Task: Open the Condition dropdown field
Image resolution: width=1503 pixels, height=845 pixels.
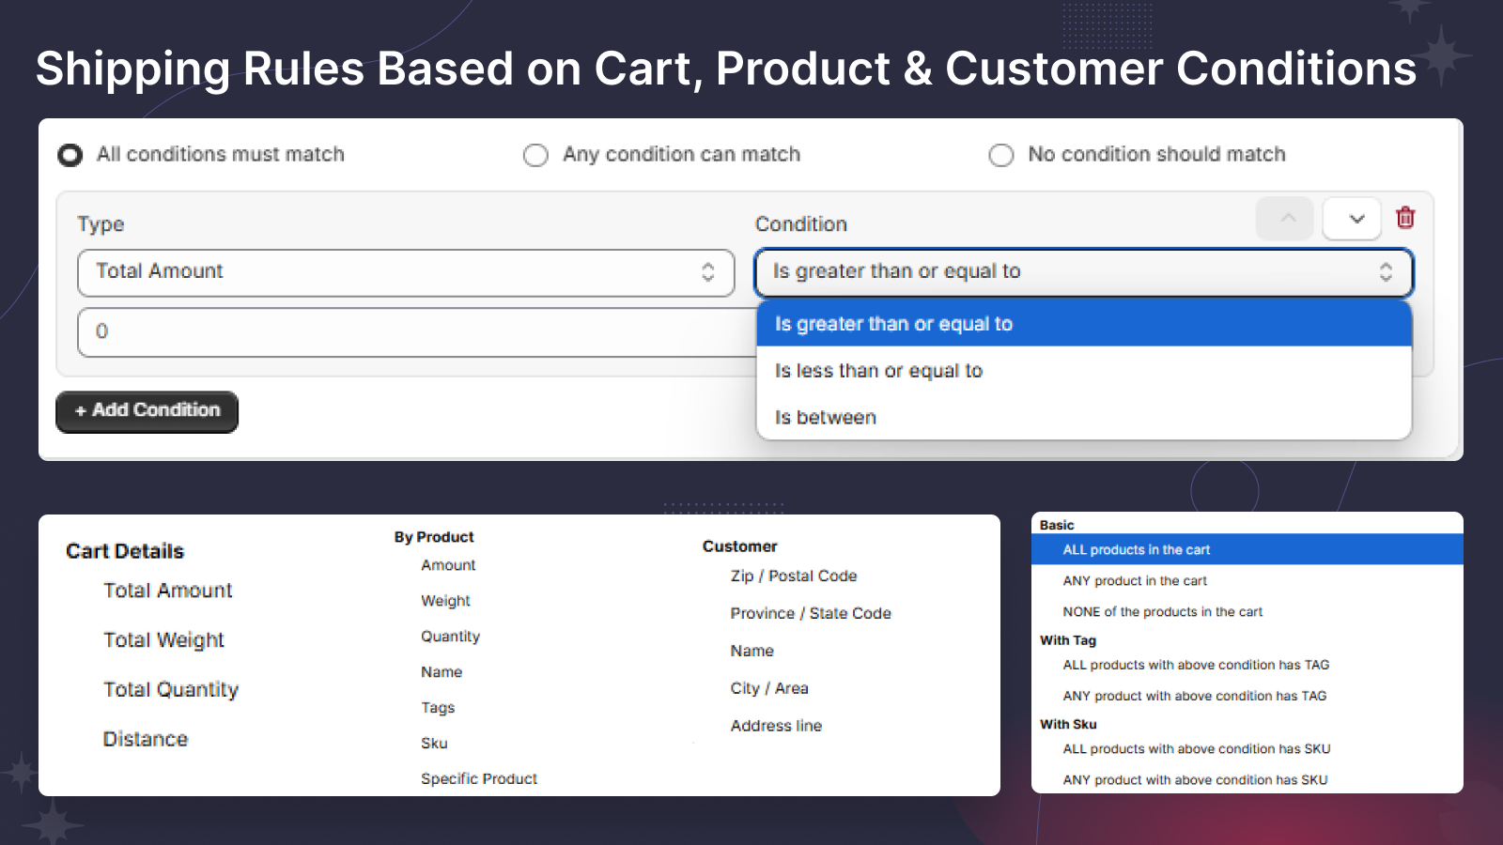Action: (1084, 272)
